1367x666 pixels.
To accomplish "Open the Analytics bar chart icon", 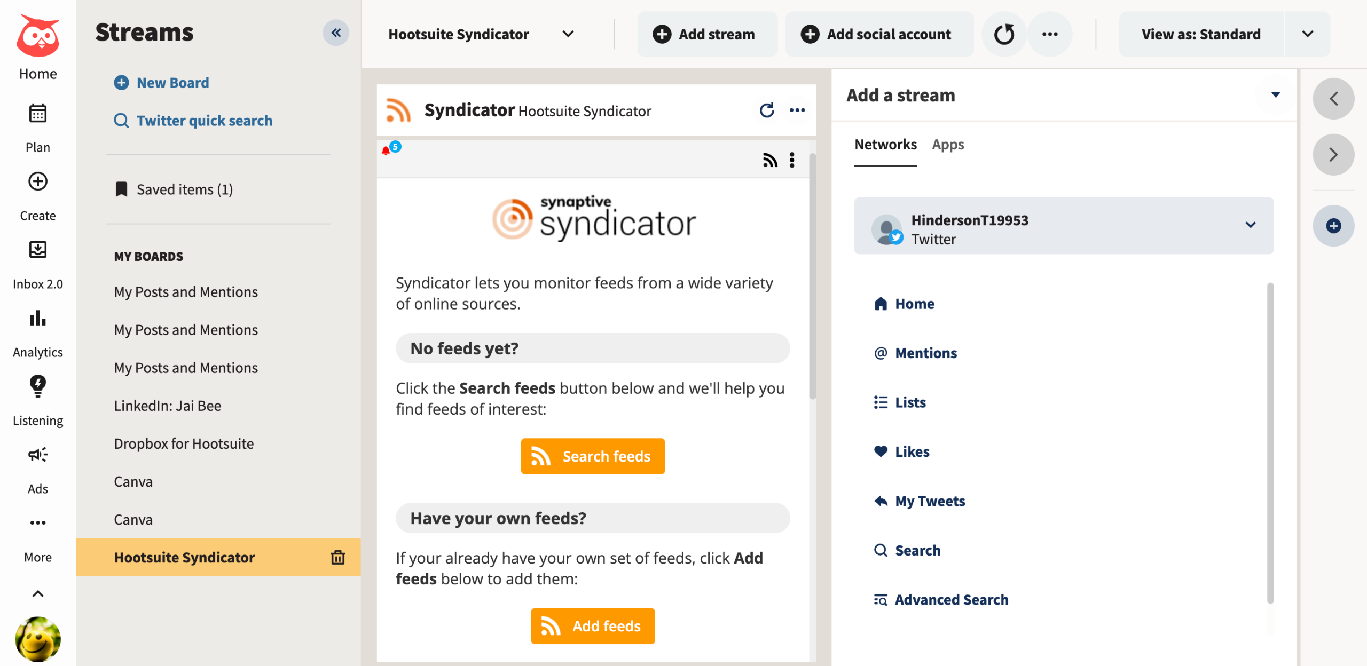I will [37, 319].
